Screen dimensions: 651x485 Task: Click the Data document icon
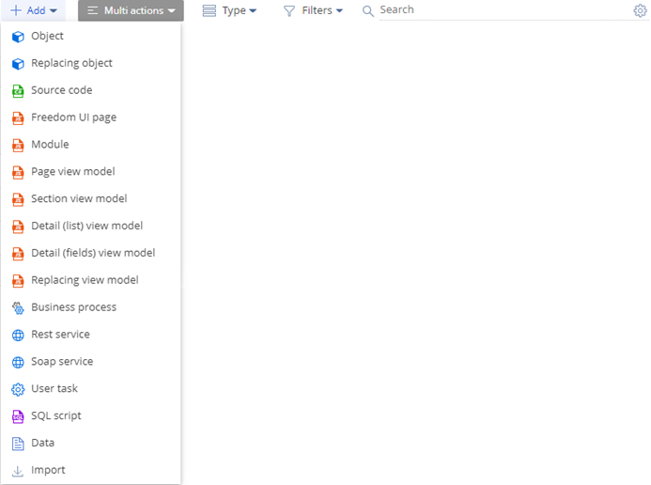click(x=18, y=444)
